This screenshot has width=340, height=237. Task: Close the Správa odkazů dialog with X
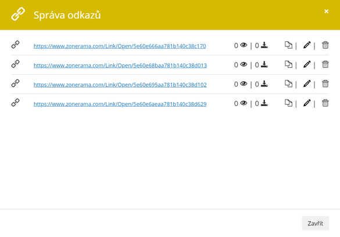(326, 11)
